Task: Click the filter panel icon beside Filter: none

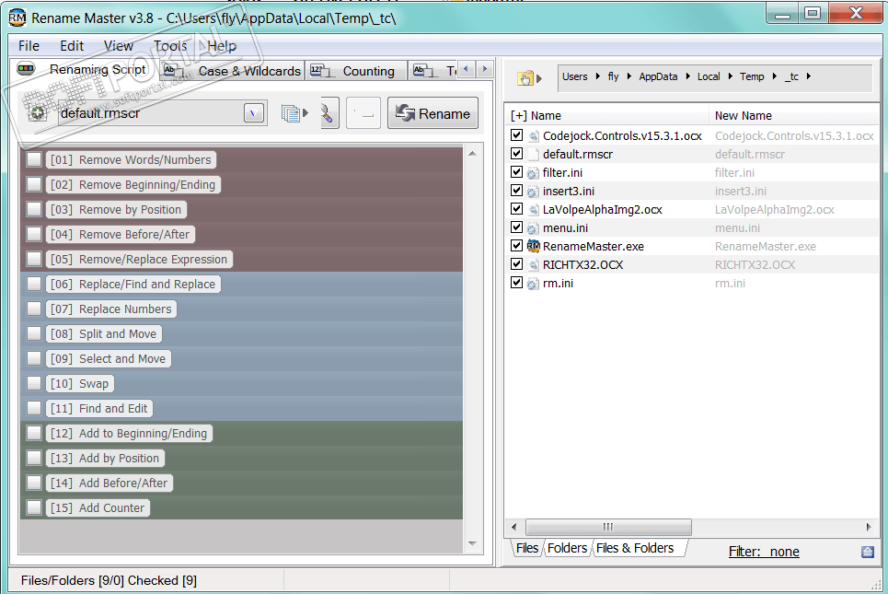Action: coord(868,552)
